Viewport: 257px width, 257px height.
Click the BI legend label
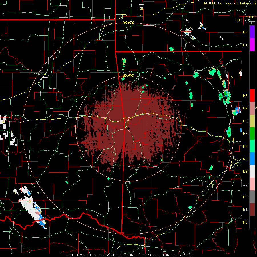(245, 210)
